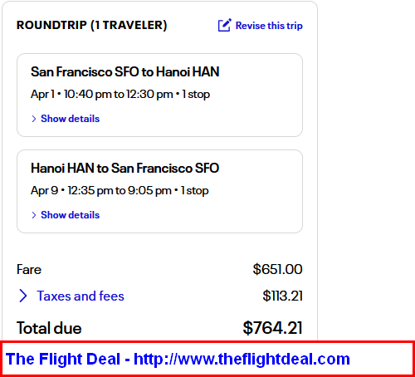This screenshot has width=415, height=377.
Task: Show details for San Francisco to Hanoi flight
Action: [70, 119]
